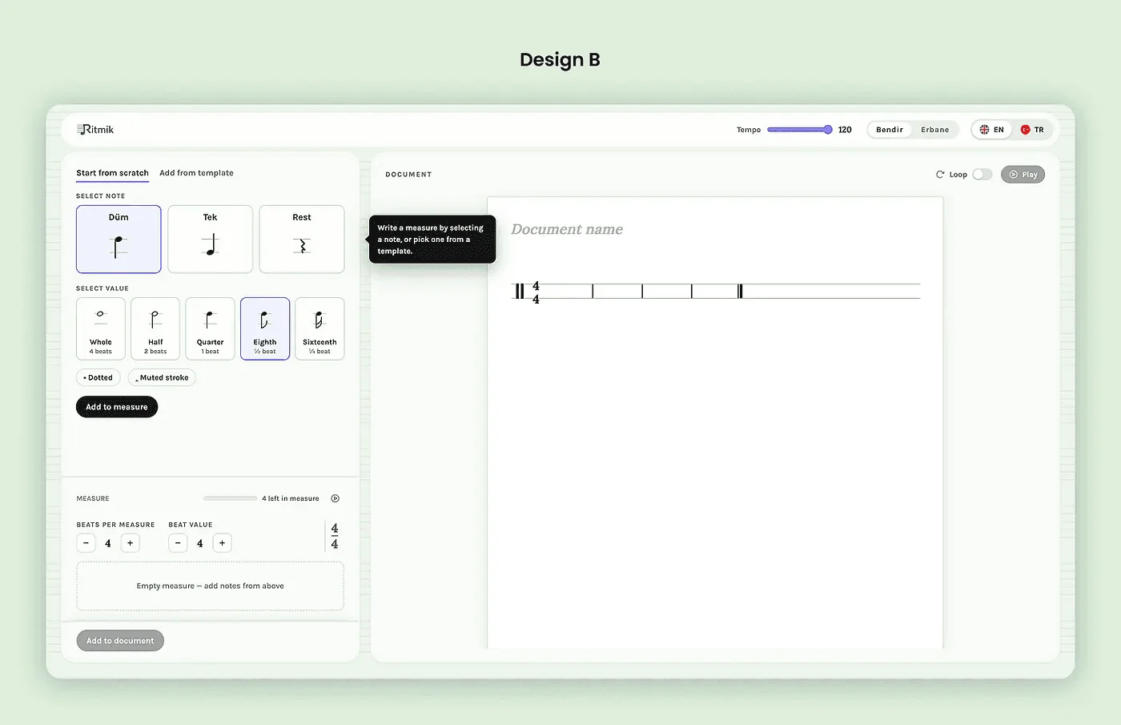
Task: Open the Add from template tab
Action: click(196, 173)
